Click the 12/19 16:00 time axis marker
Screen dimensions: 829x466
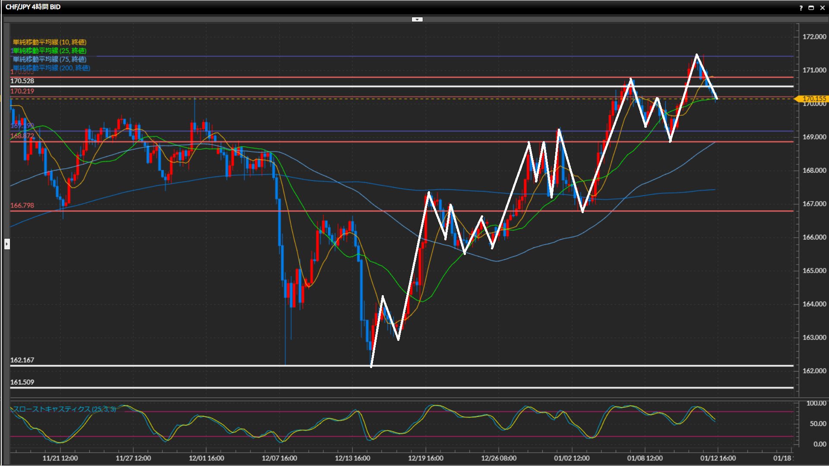pyautogui.click(x=425, y=458)
